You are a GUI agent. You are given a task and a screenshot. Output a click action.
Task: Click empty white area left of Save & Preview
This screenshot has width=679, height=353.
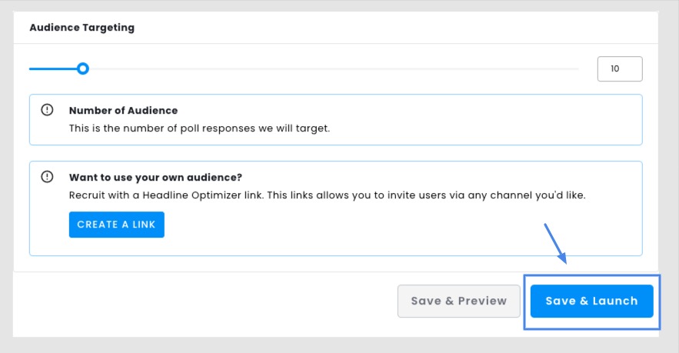pyautogui.click(x=204, y=303)
